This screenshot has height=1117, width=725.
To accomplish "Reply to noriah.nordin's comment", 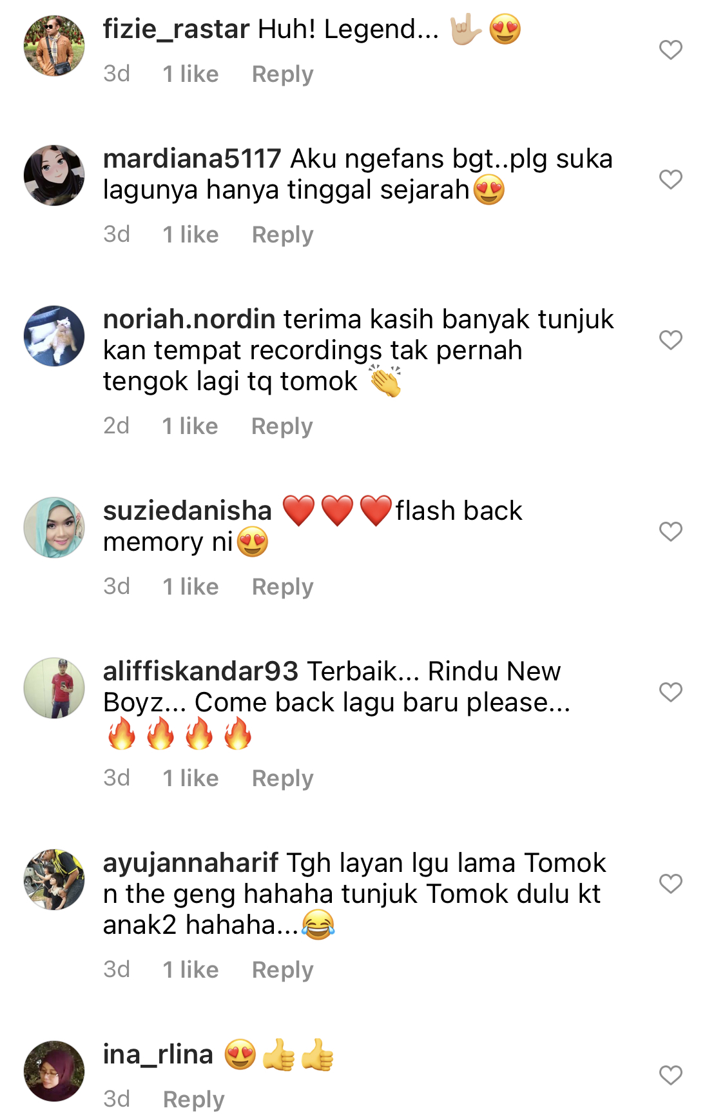I will tap(282, 426).
